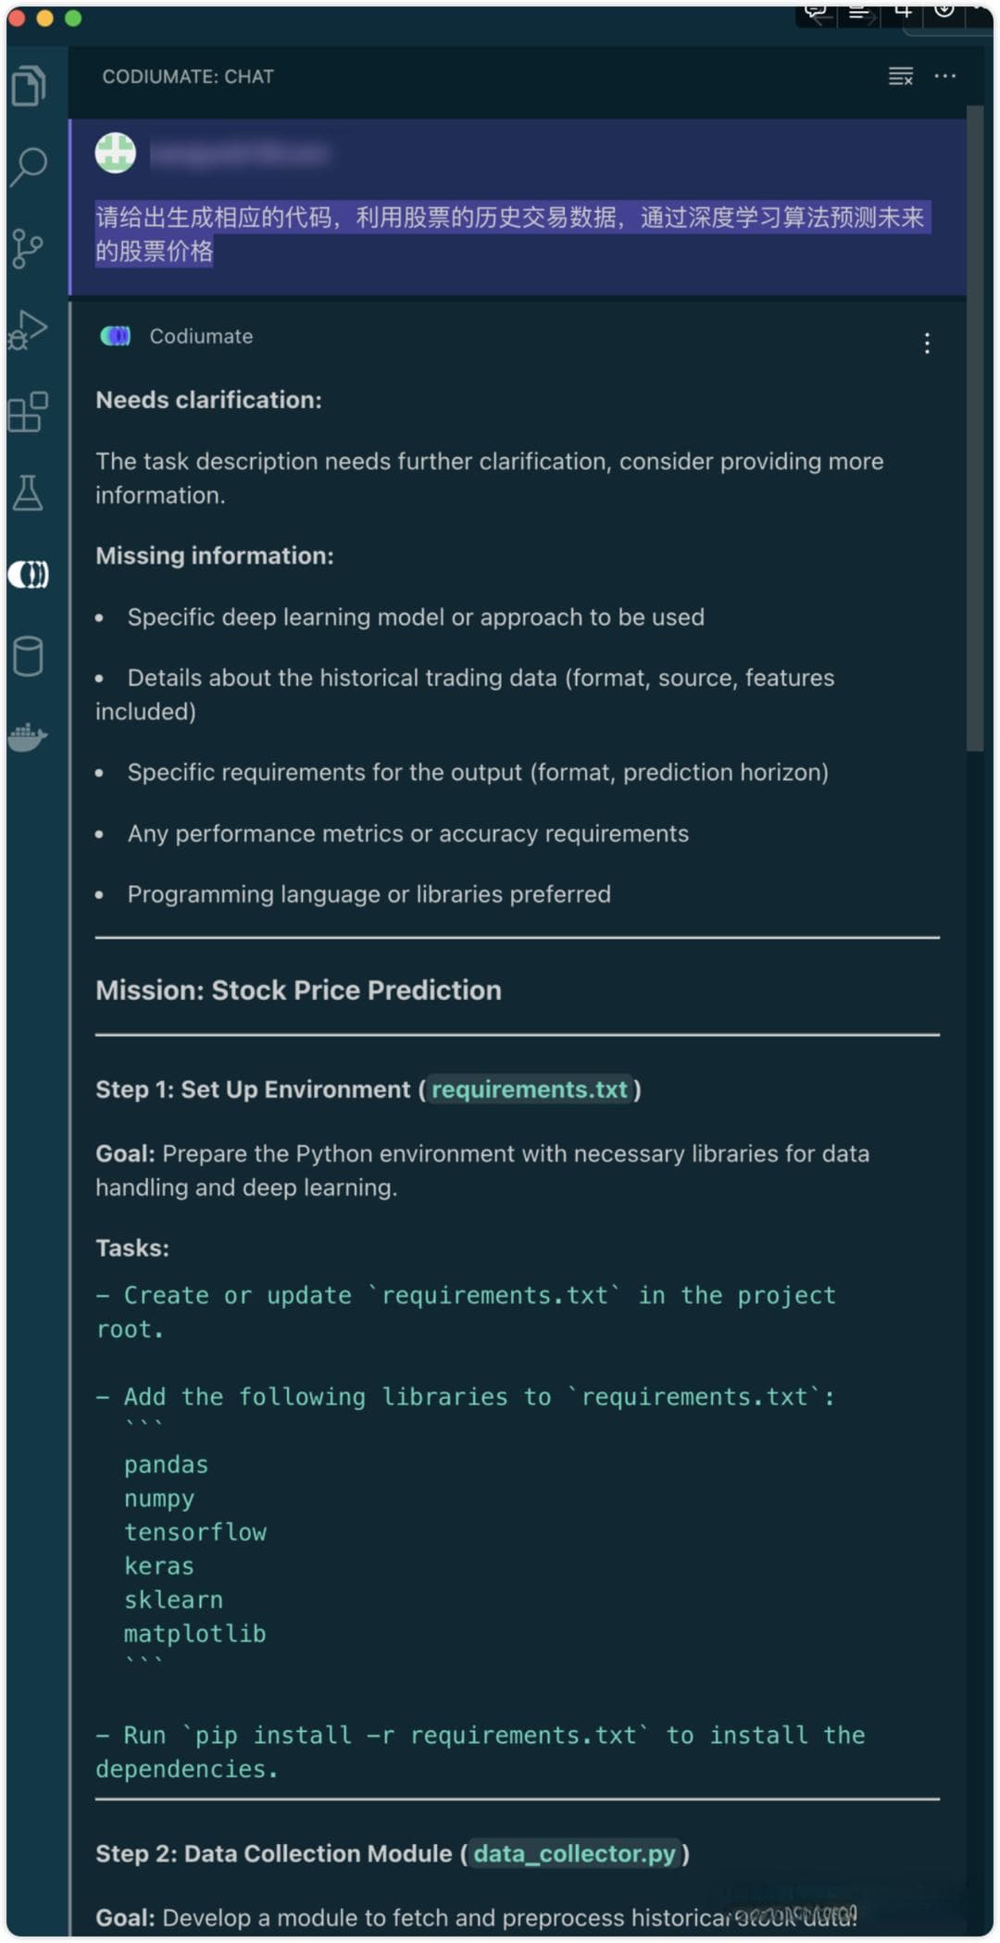Open the Run and Debug view
Screen dimensions: 1000x1943
[x=28, y=330]
